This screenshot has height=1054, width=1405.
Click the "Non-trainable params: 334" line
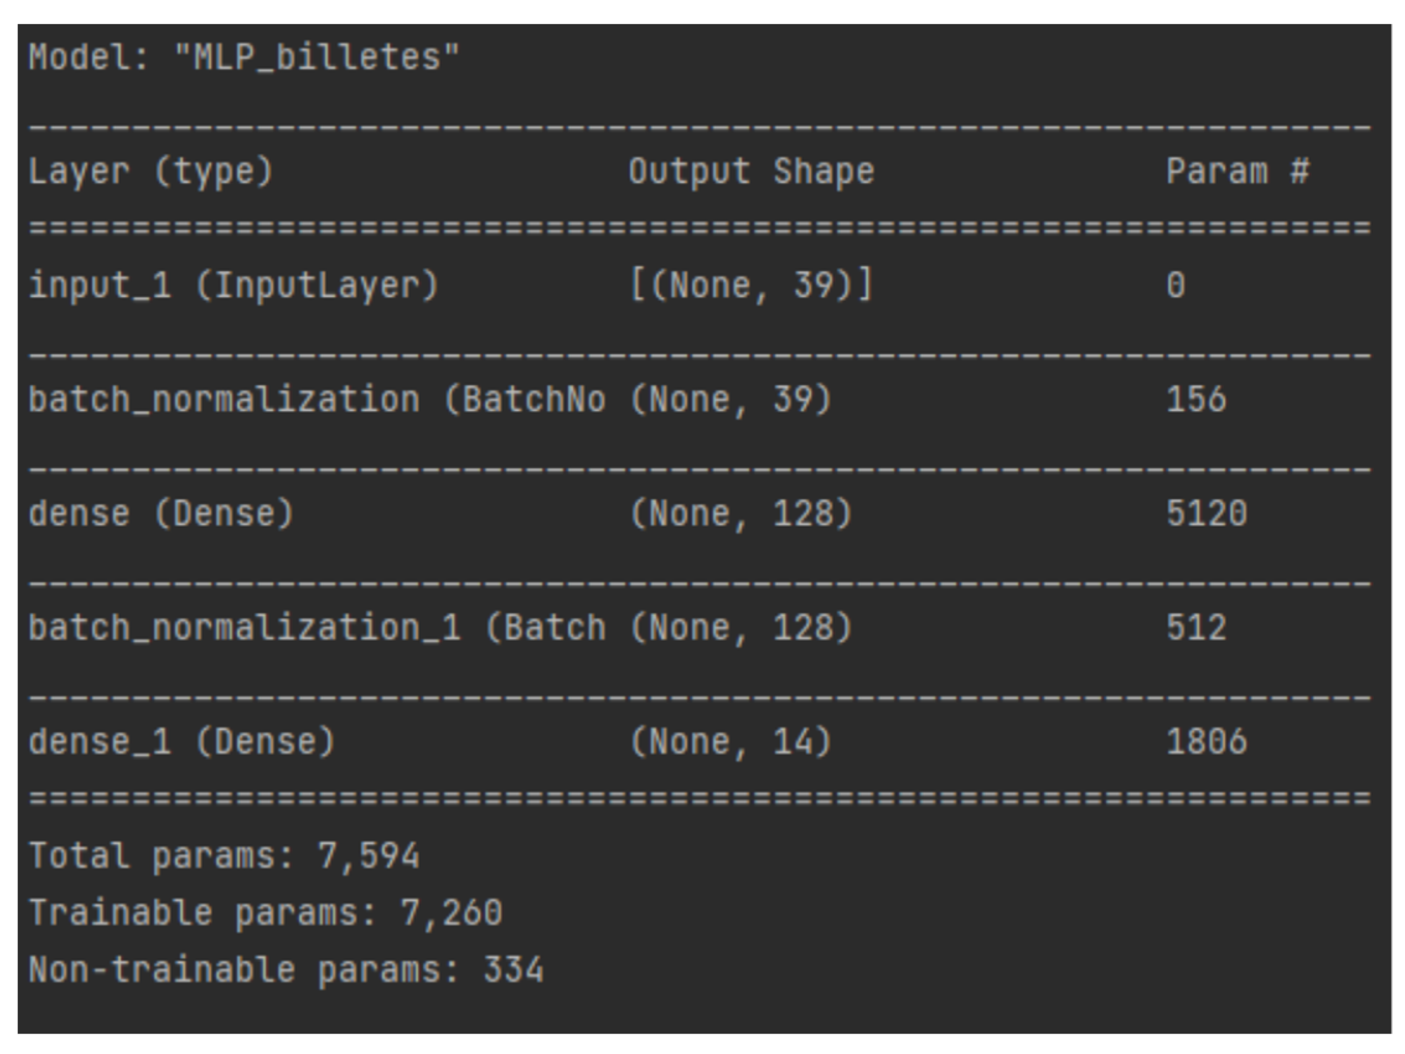tap(286, 970)
